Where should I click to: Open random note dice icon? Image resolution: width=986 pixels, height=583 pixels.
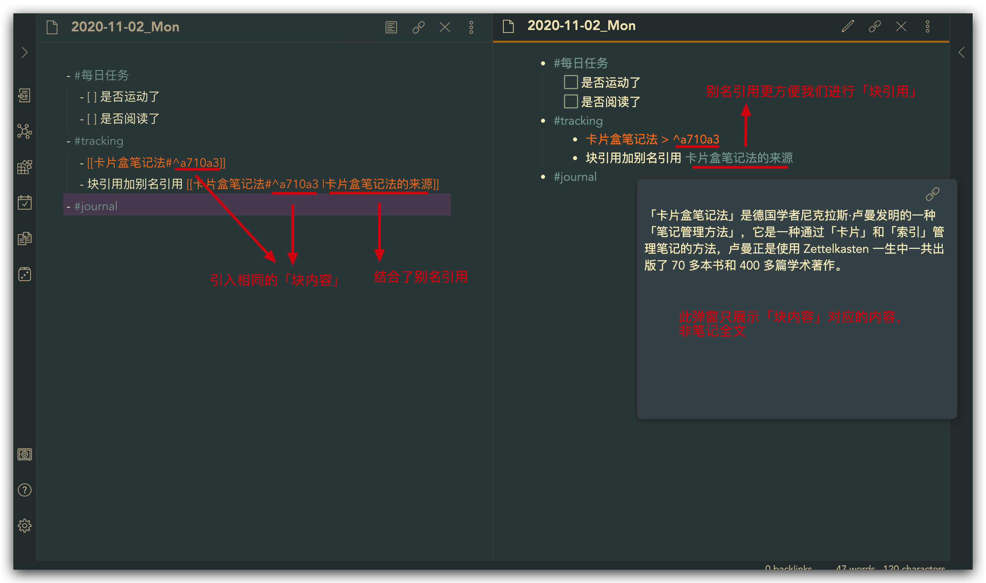coord(24,274)
